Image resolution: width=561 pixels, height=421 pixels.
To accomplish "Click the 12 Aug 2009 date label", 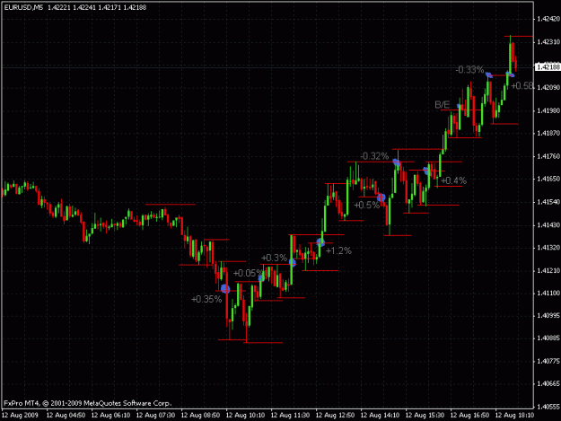I will (20, 416).
